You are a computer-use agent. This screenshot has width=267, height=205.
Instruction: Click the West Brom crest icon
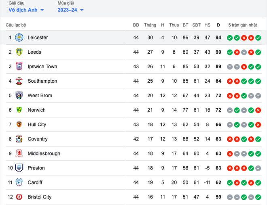[19, 96]
